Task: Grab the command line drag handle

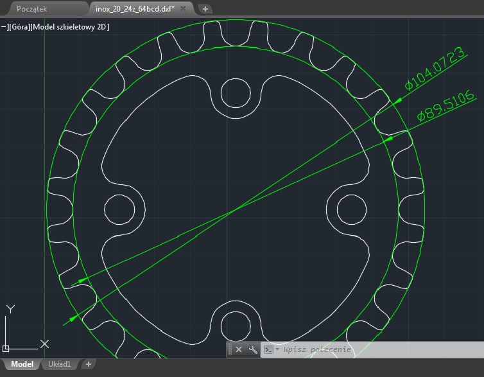Action: pos(230,349)
